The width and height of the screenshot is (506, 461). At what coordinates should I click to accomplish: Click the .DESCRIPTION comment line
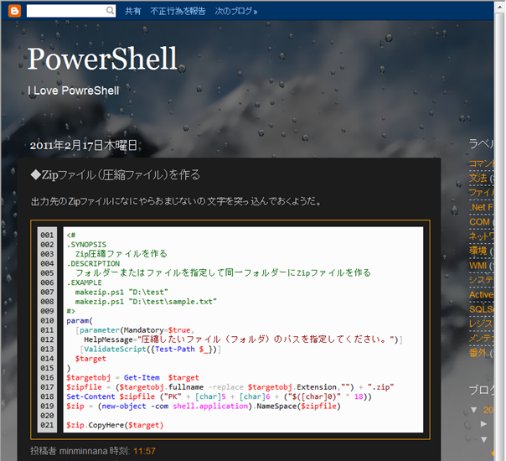coord(93,263)
